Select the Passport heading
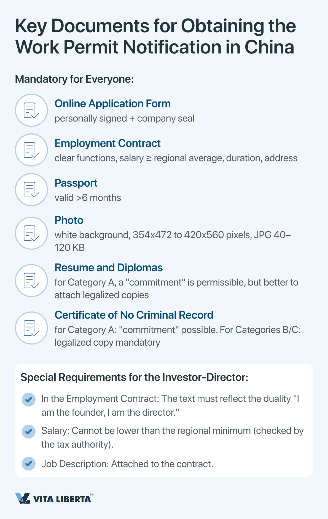 pyautogui.click(x=76, y=183)
